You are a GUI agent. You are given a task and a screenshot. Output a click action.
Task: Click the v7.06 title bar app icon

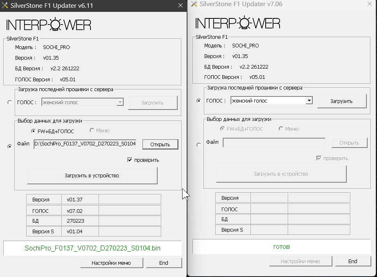(x=194, y=4)
